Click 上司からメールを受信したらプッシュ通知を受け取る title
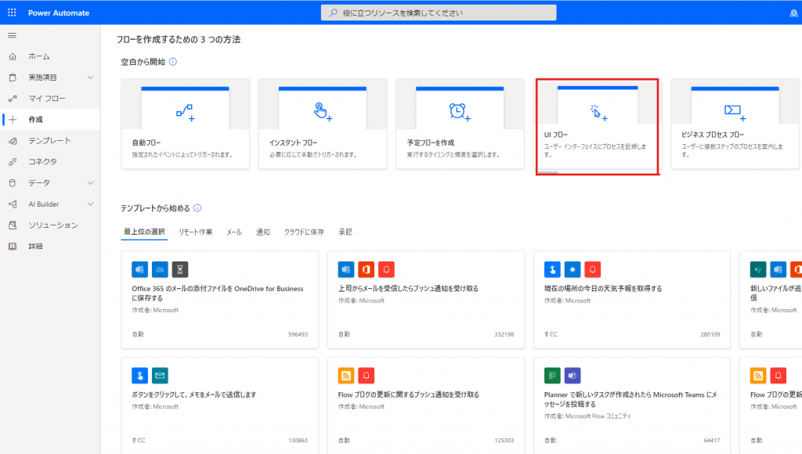Viewport: 802px width, 454px height. tap(408, 288)
